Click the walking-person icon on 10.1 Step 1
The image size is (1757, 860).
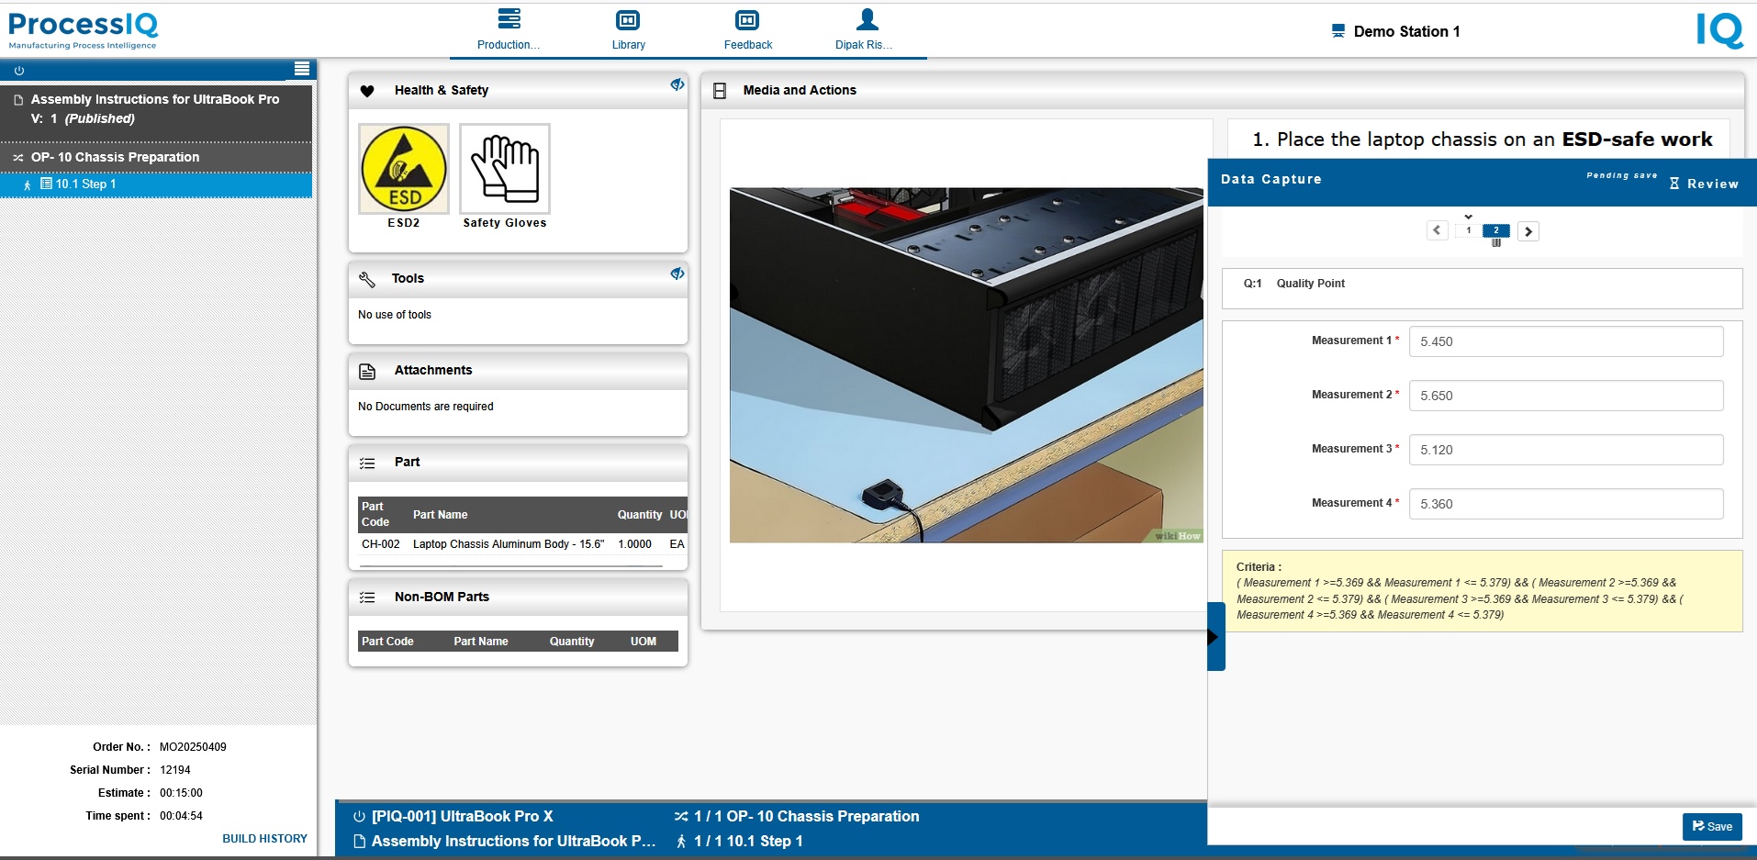click(x=28, y=184)
